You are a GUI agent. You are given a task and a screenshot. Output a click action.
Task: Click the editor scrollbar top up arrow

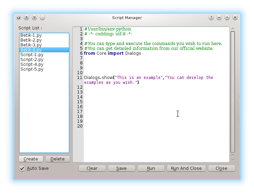click(233, 29)
